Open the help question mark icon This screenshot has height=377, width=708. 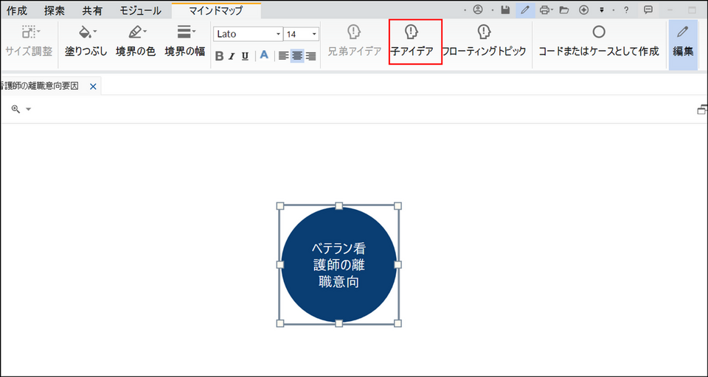pyautogui.click(x=626, y=10)
